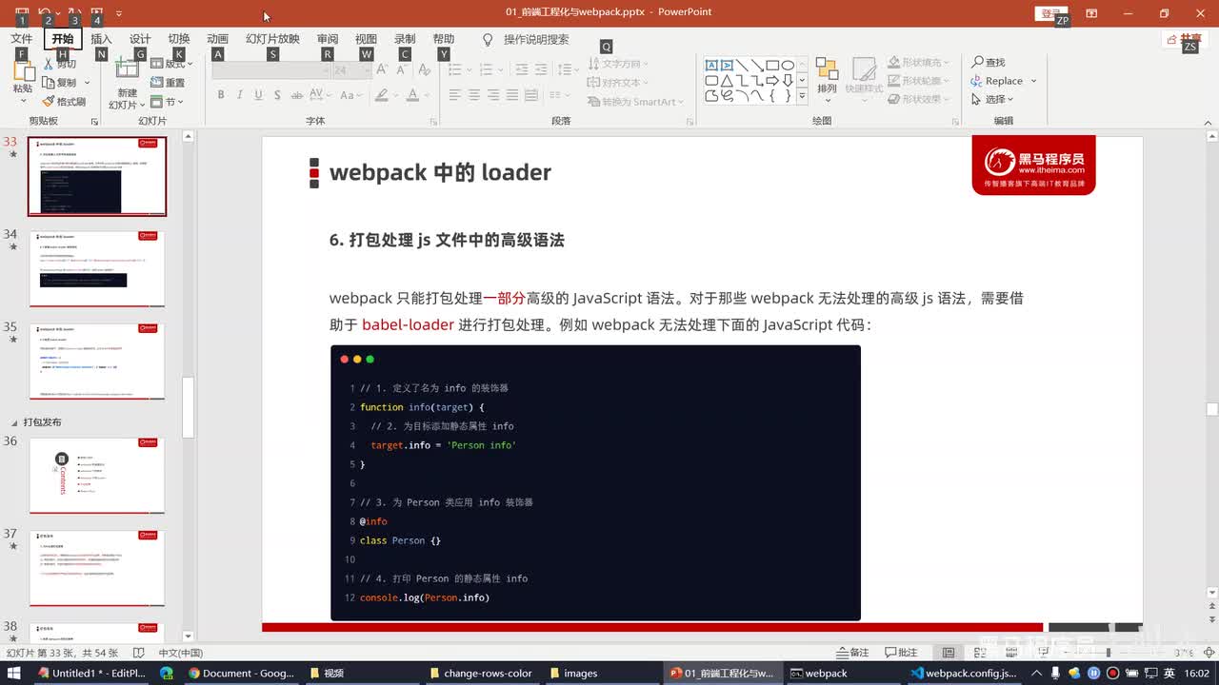Open the Select (选择) dropdown
This screenshot has width=1219, height=685.
tap(992, 99)
